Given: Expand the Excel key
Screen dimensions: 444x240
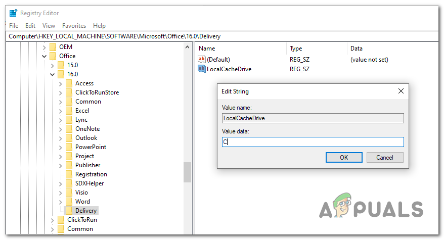Looking at the screenshot, I should [x=60, y=111].
